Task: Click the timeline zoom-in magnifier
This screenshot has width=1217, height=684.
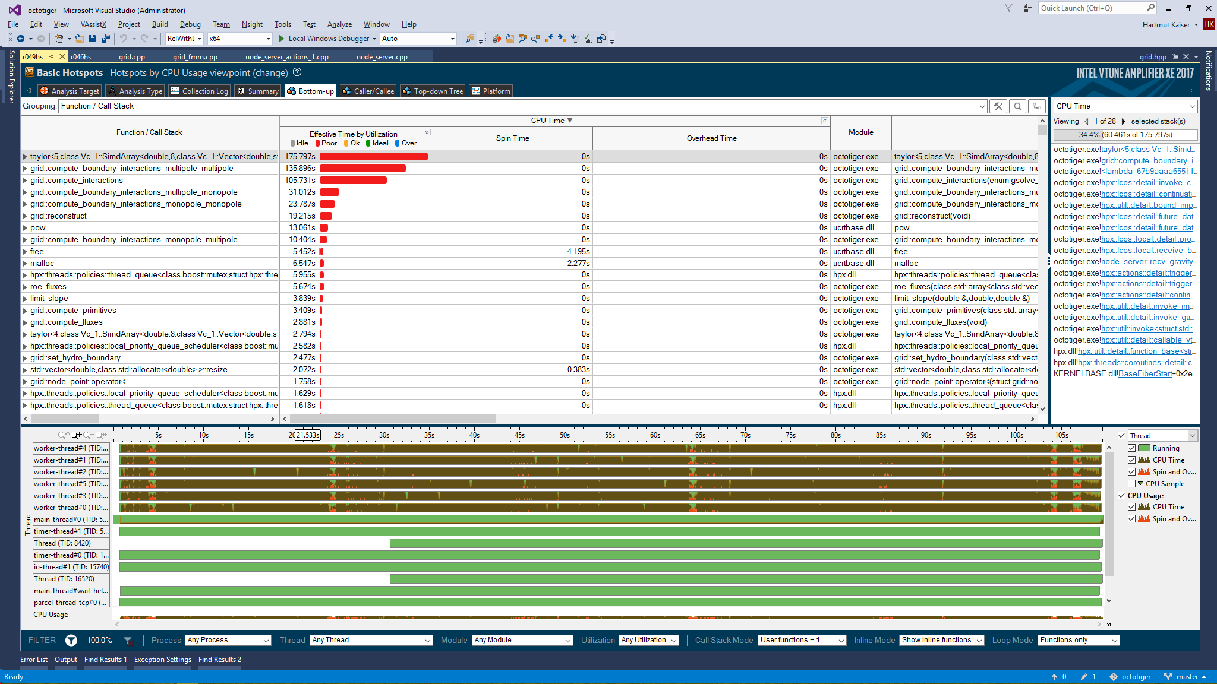Action: click(x=76, y=435)
